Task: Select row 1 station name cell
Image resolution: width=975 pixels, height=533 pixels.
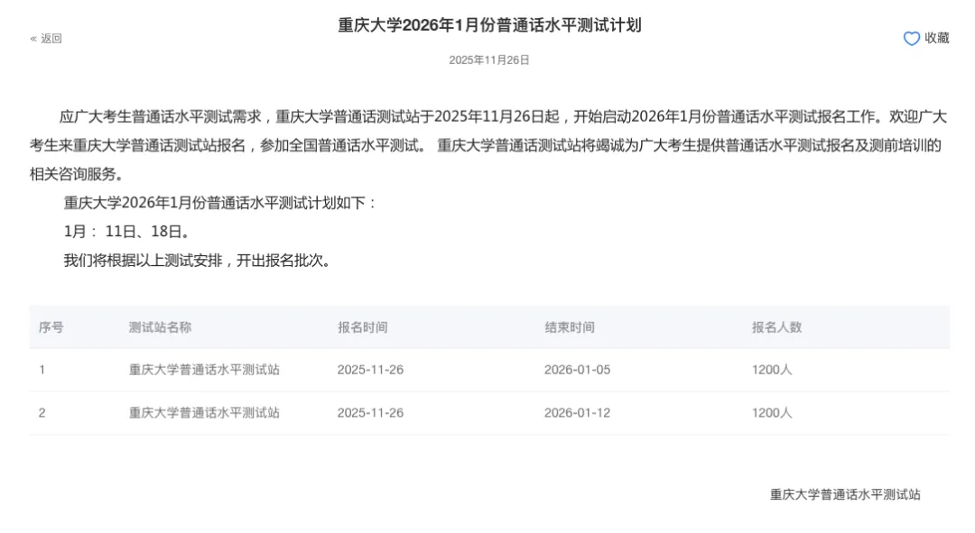Action: (x=204, y=370)
